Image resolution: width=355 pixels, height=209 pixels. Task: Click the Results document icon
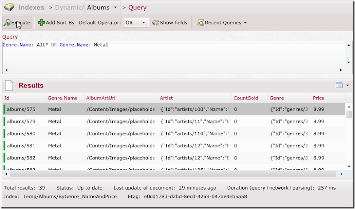click(10, 85)
